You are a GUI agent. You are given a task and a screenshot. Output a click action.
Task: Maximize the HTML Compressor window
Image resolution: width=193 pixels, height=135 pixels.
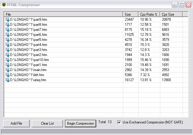coord(181,5)
